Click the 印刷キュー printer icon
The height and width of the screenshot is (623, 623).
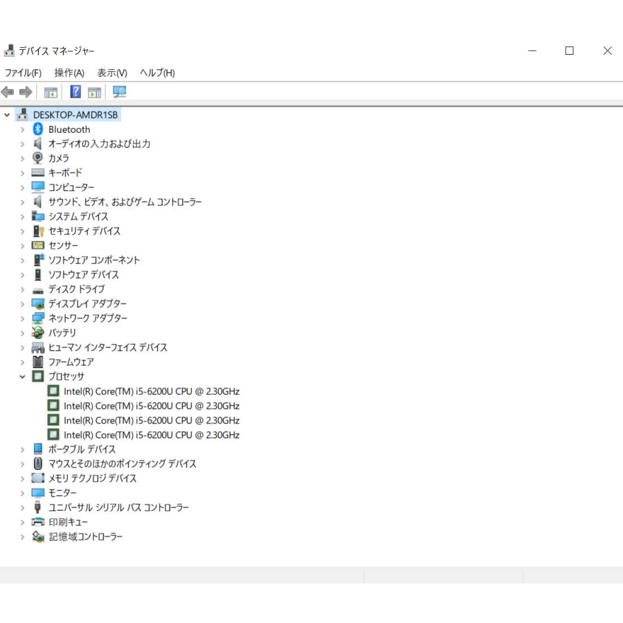click(38, 522)
